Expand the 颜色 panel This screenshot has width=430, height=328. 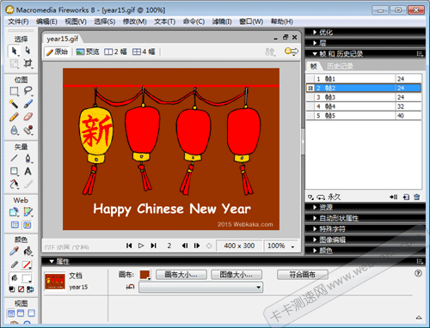(x=315, y=251)
